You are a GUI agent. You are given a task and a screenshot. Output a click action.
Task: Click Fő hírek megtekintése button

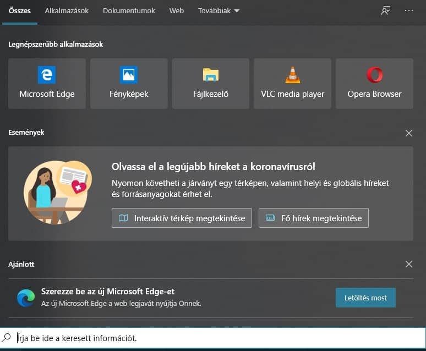pyautogui.click(x=313, y=218)
